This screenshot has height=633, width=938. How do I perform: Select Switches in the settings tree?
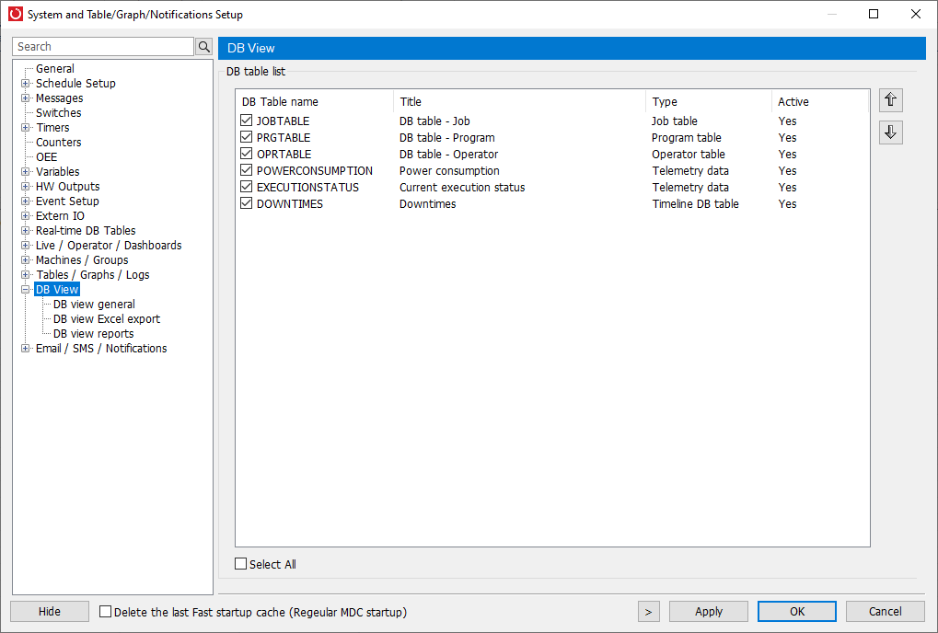click(59, 113)
